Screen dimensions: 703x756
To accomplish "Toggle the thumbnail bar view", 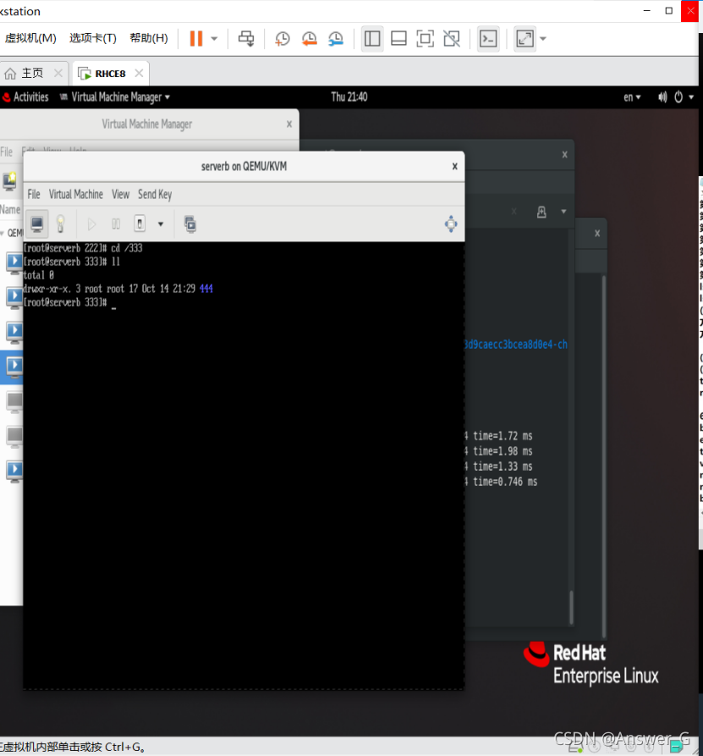I will (x=398, y=39).
